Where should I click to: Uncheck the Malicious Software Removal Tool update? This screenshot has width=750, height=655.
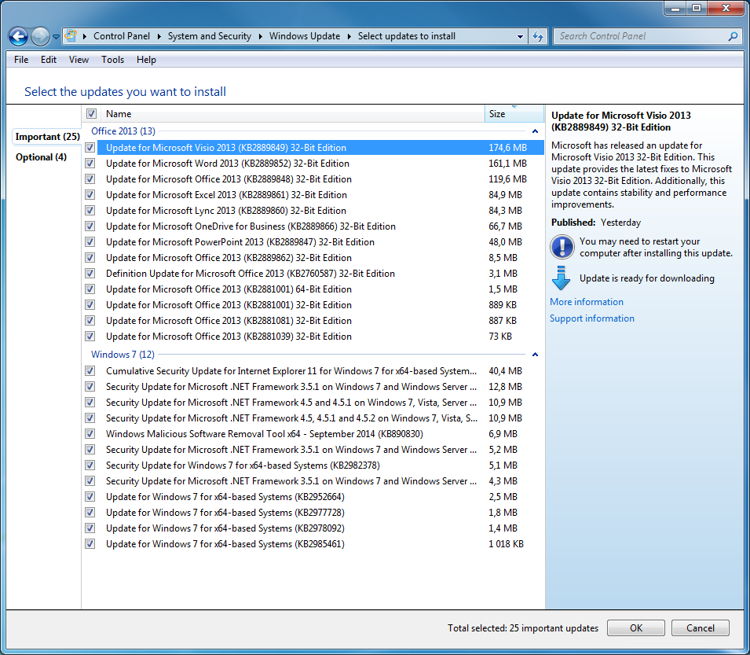pos(90,434)
